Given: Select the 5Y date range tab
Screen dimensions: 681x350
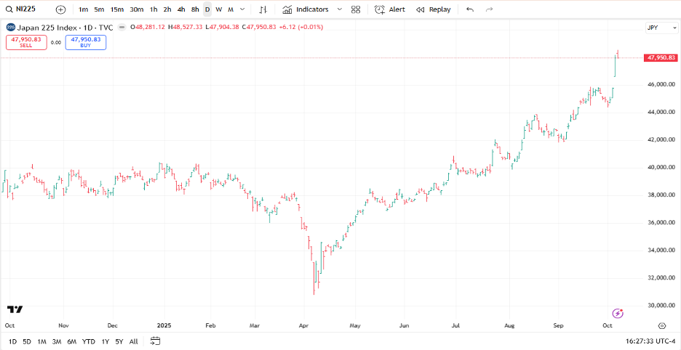Looking at the screenshot, I should pos(119,341).
